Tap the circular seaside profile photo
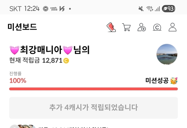 [x=167, y=54]
